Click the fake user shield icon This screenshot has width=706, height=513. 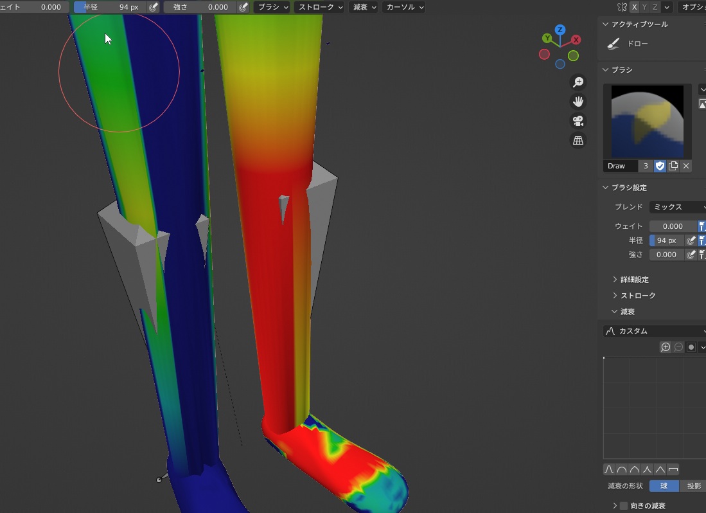[x=660, y=166]
